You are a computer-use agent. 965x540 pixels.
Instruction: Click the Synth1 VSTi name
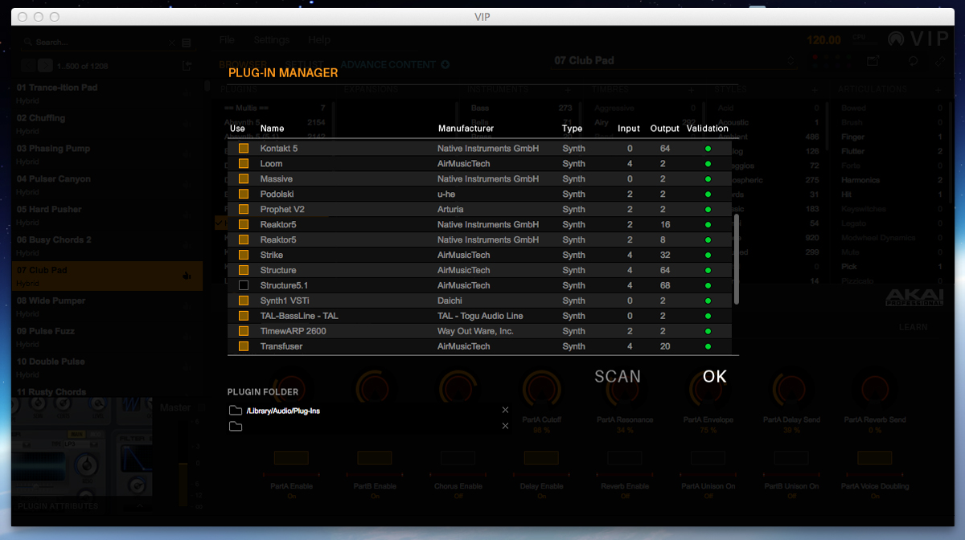point(284,301)
